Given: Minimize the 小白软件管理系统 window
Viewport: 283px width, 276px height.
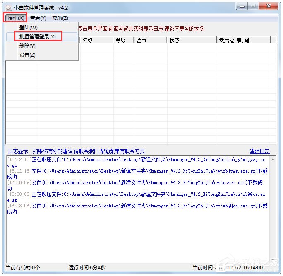Looking at the screenshot, I should coord(242,6).
